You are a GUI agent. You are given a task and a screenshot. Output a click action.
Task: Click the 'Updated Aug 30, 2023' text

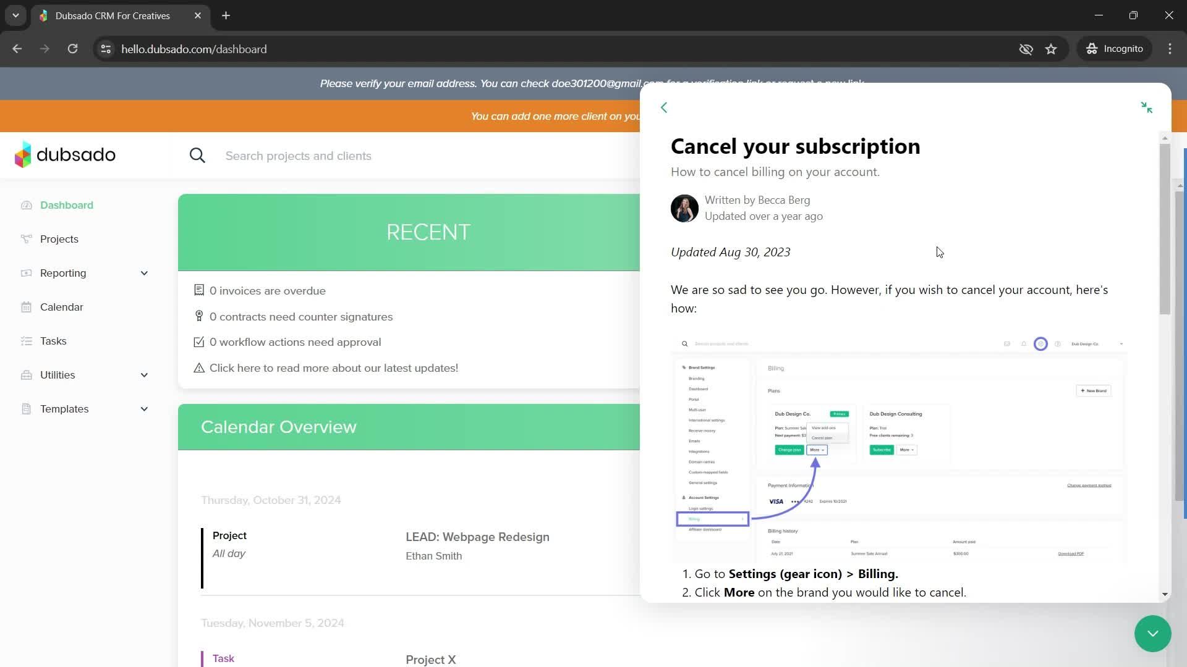coord(730,252)
